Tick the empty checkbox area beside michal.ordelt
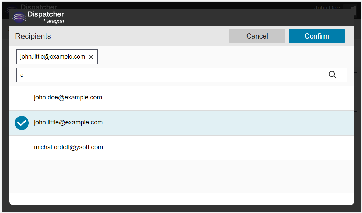Viewport: 362px width, 213px height. [x=22, y=148]
